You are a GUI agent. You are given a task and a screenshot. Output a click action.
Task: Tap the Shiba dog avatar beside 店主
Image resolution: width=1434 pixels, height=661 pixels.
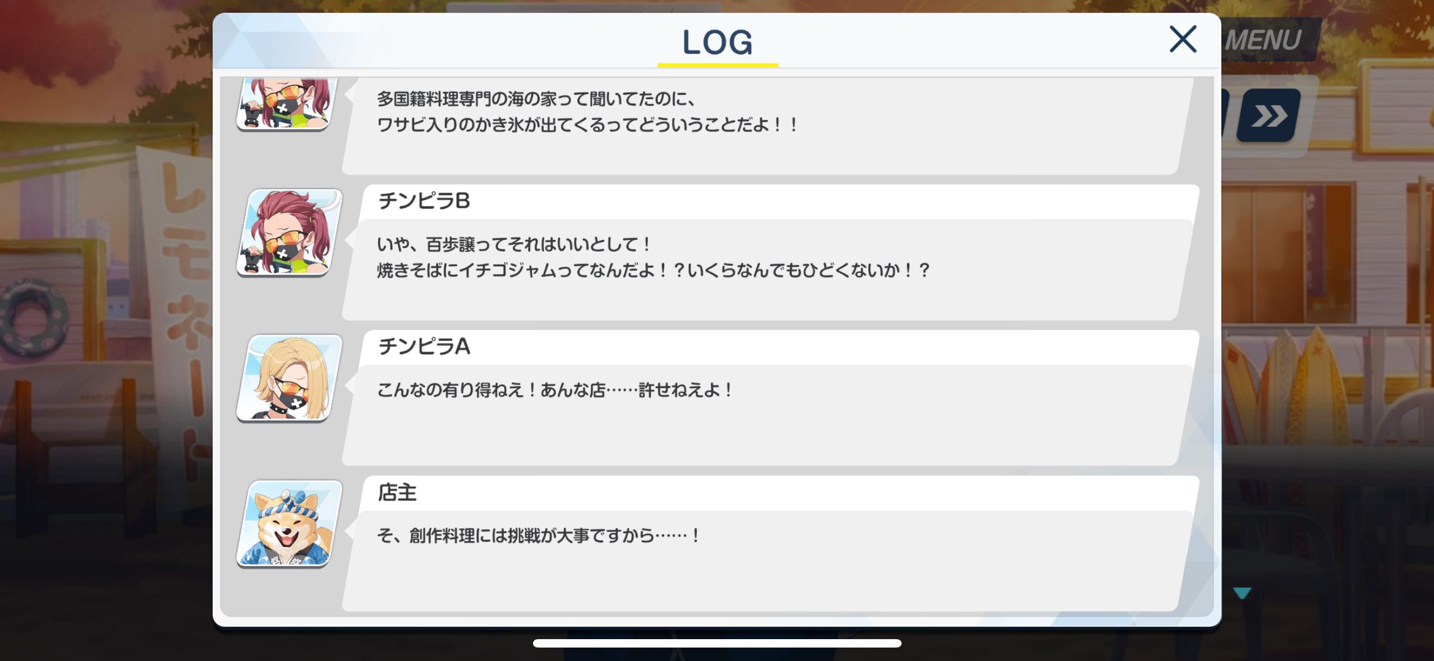pyautogui.click(x=289, y=524)
